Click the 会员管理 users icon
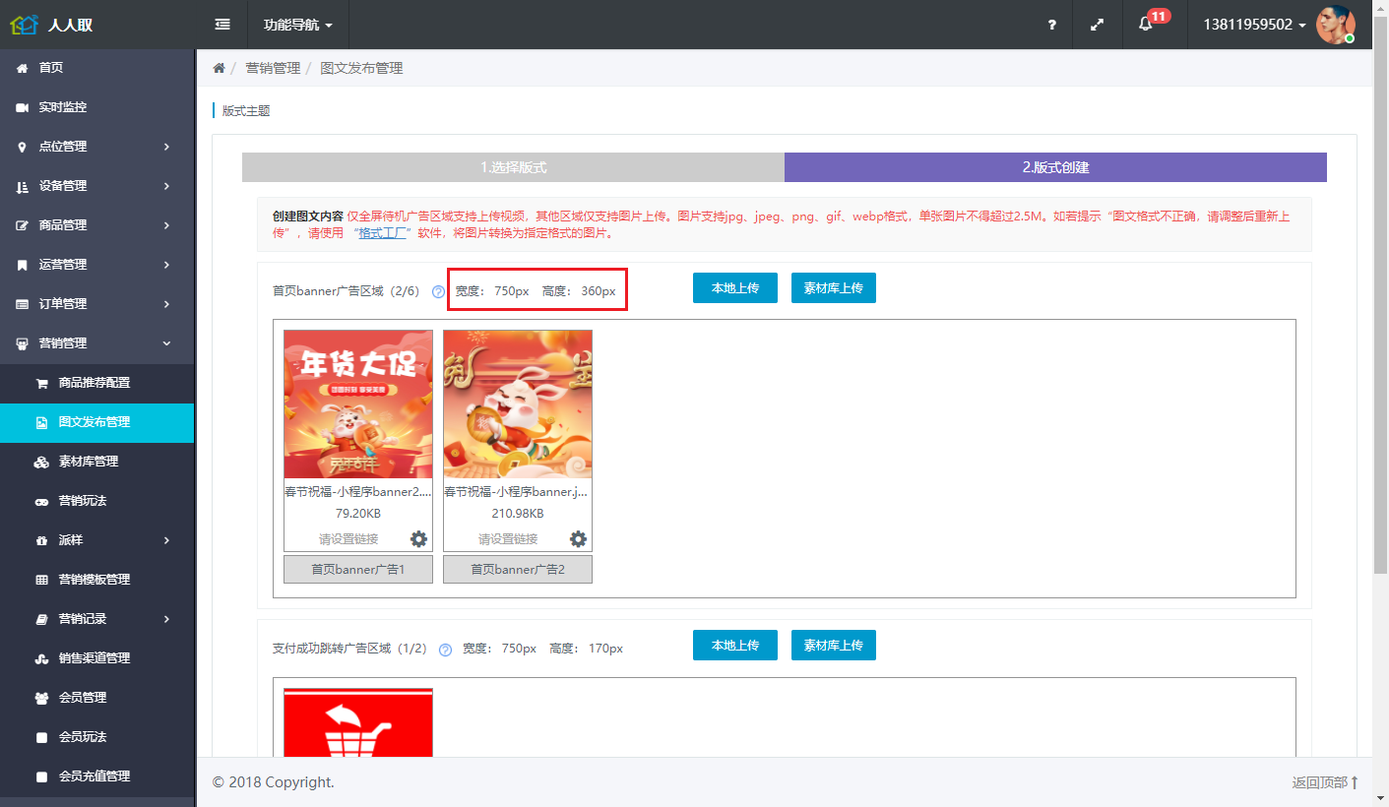 [41, 698]
